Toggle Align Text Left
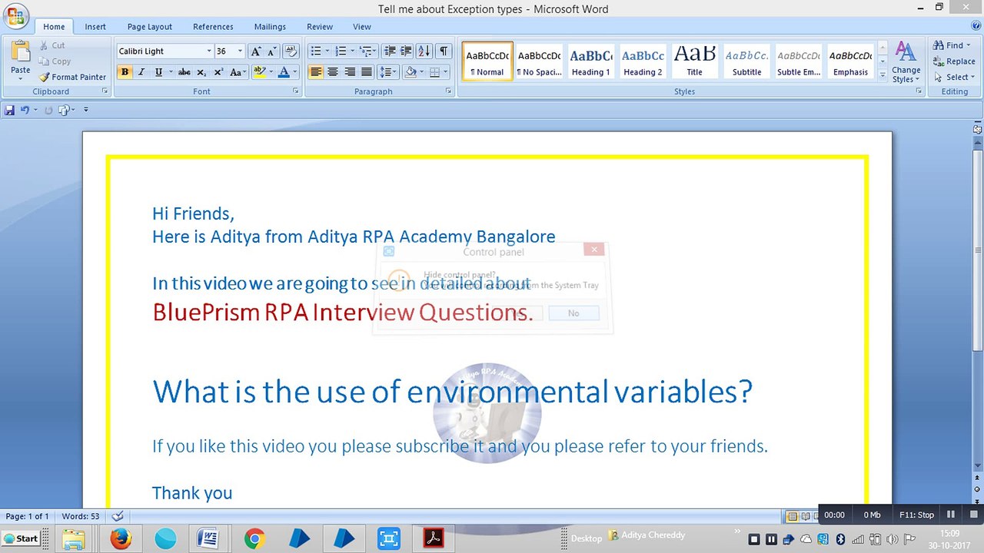The image size is (984, 553). tap(316, 72)
